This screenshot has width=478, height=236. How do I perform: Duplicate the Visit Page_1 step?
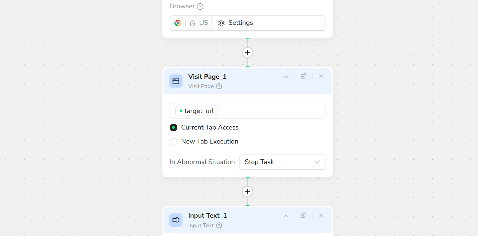[304, 76]
